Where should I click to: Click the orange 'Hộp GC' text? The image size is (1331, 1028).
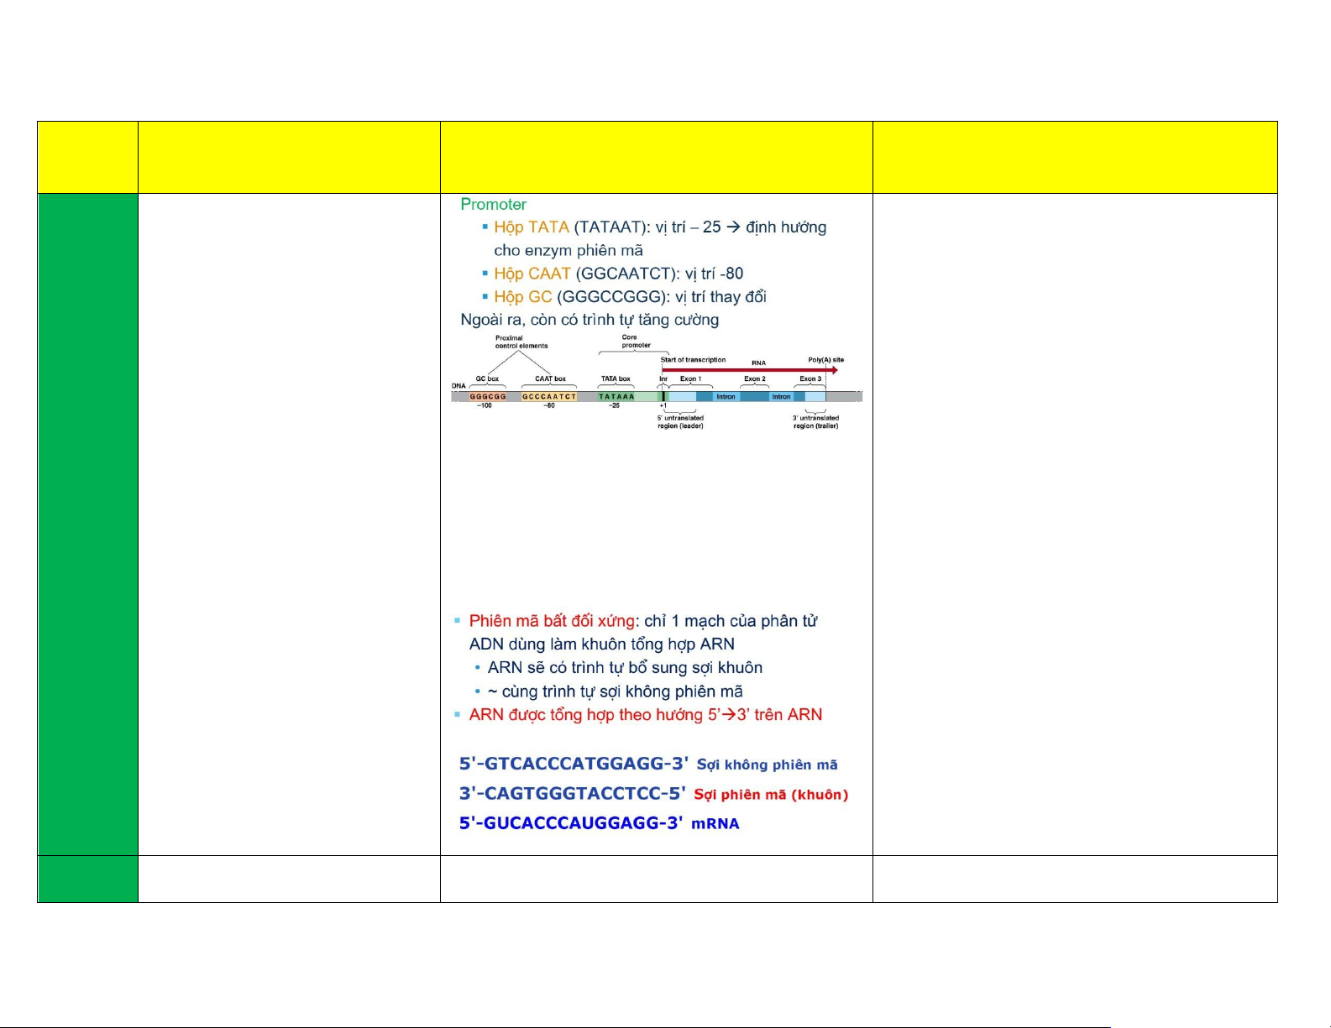(x=522, y=297)
